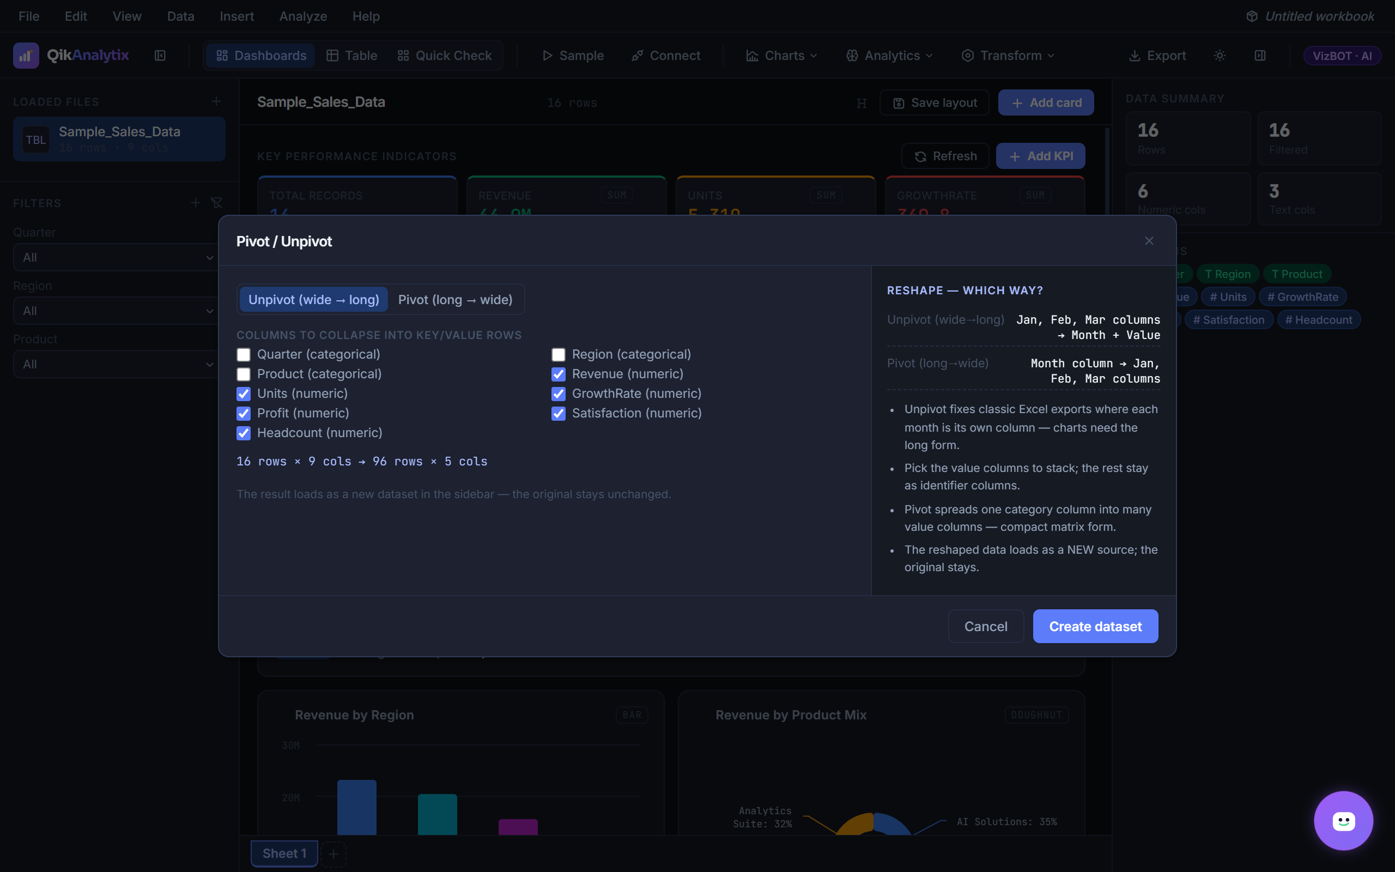Click the "16 rows × 9 cols → 96 rows × 5 cols" text
This screenshot has height=872, width=1395.
(x=362, y=462)
